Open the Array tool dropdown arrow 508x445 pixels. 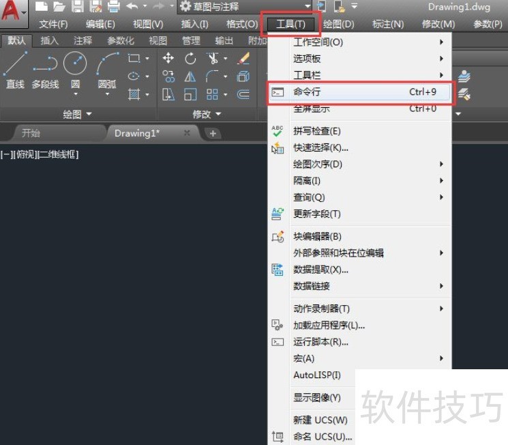point(226,95)
